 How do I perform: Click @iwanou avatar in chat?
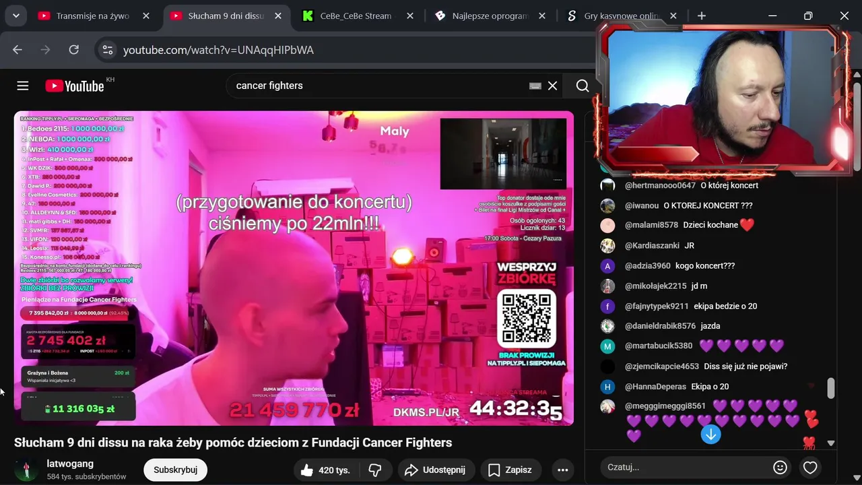pyautogui.click(x=607, y=205)
